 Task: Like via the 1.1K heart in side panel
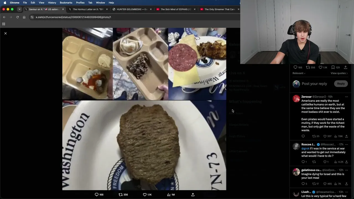point(323,67)
